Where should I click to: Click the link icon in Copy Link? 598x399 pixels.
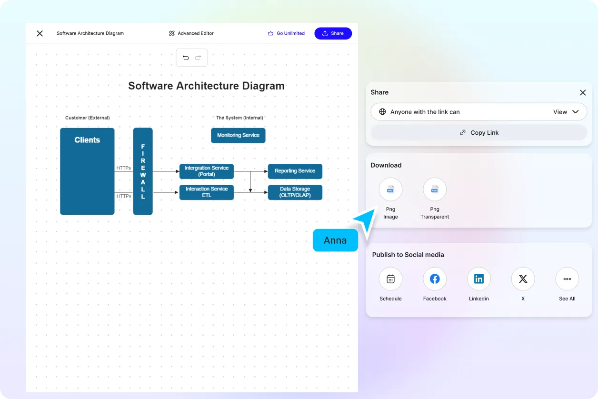coord(463,133)
